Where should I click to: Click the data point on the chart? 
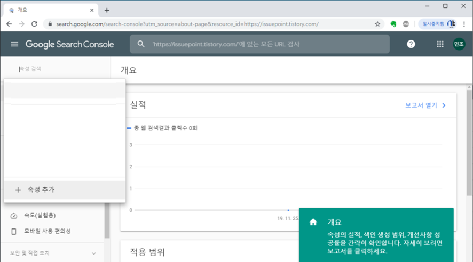[x=288, y=210]
